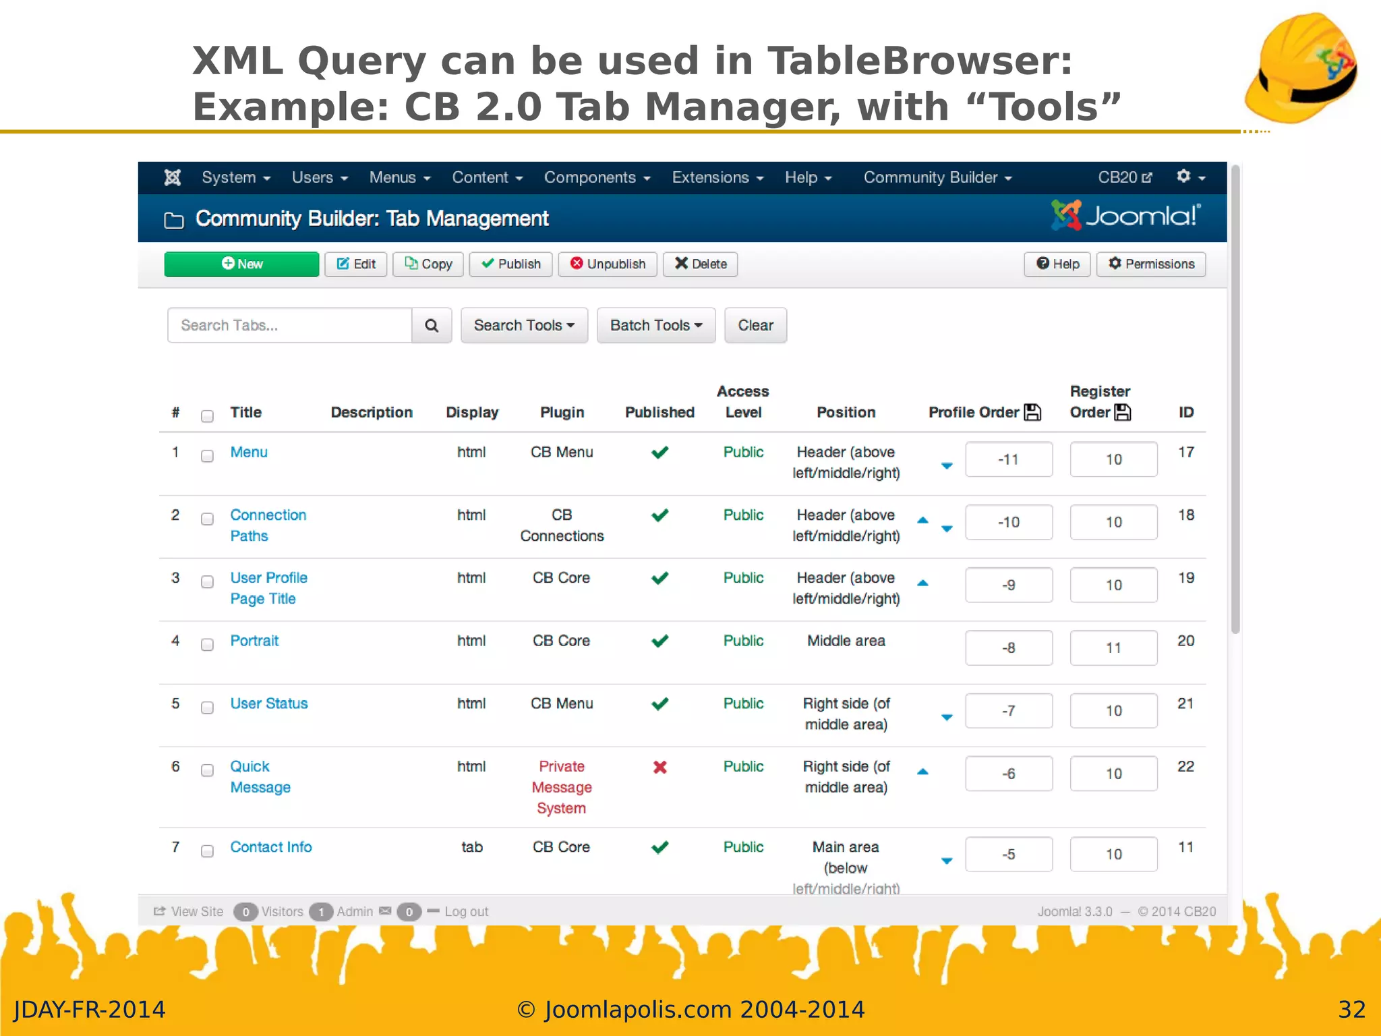Select the Contact Info checkbox
This screenshot has width=1381, height=1036.
coord(207,851)
